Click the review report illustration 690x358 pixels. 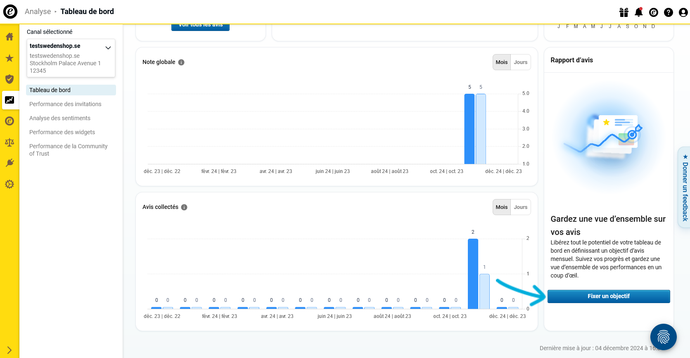[x=609, y=136]
